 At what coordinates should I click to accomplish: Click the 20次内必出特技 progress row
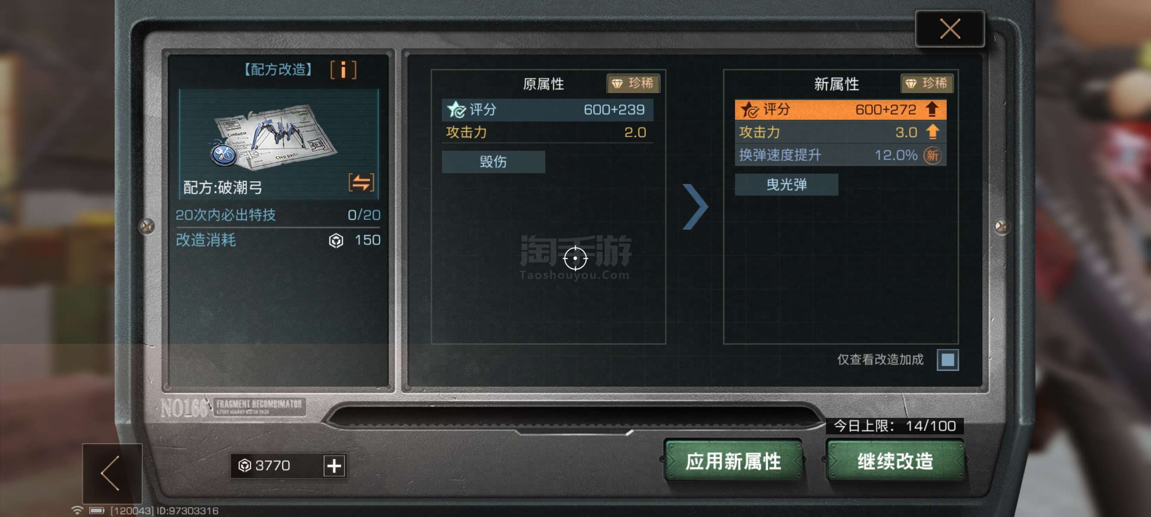[x=278, y=215]
